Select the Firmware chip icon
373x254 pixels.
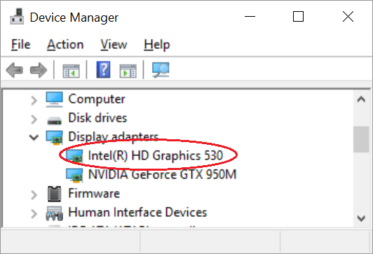54,194
